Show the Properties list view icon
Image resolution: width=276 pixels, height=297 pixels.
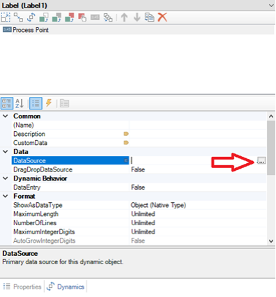coord(36,103)
